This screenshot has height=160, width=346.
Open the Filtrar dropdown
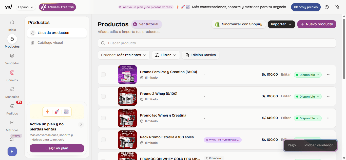(x=166, y=55)
